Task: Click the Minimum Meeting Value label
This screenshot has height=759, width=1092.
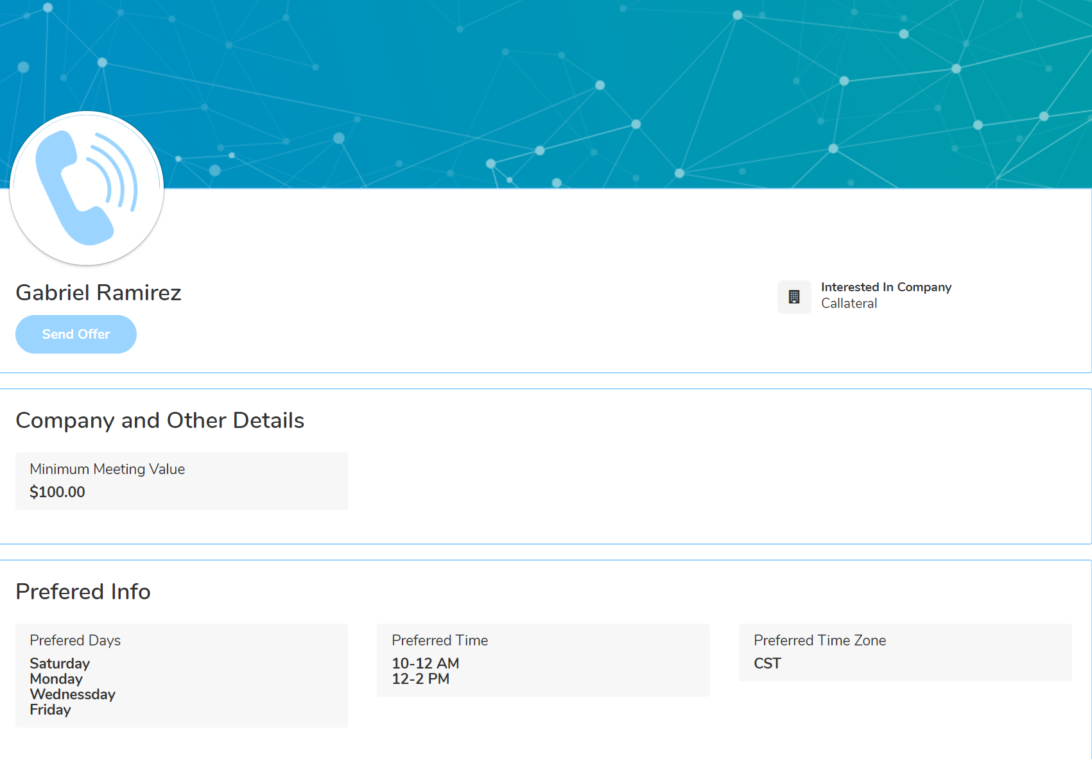Action: coord(107,469)
